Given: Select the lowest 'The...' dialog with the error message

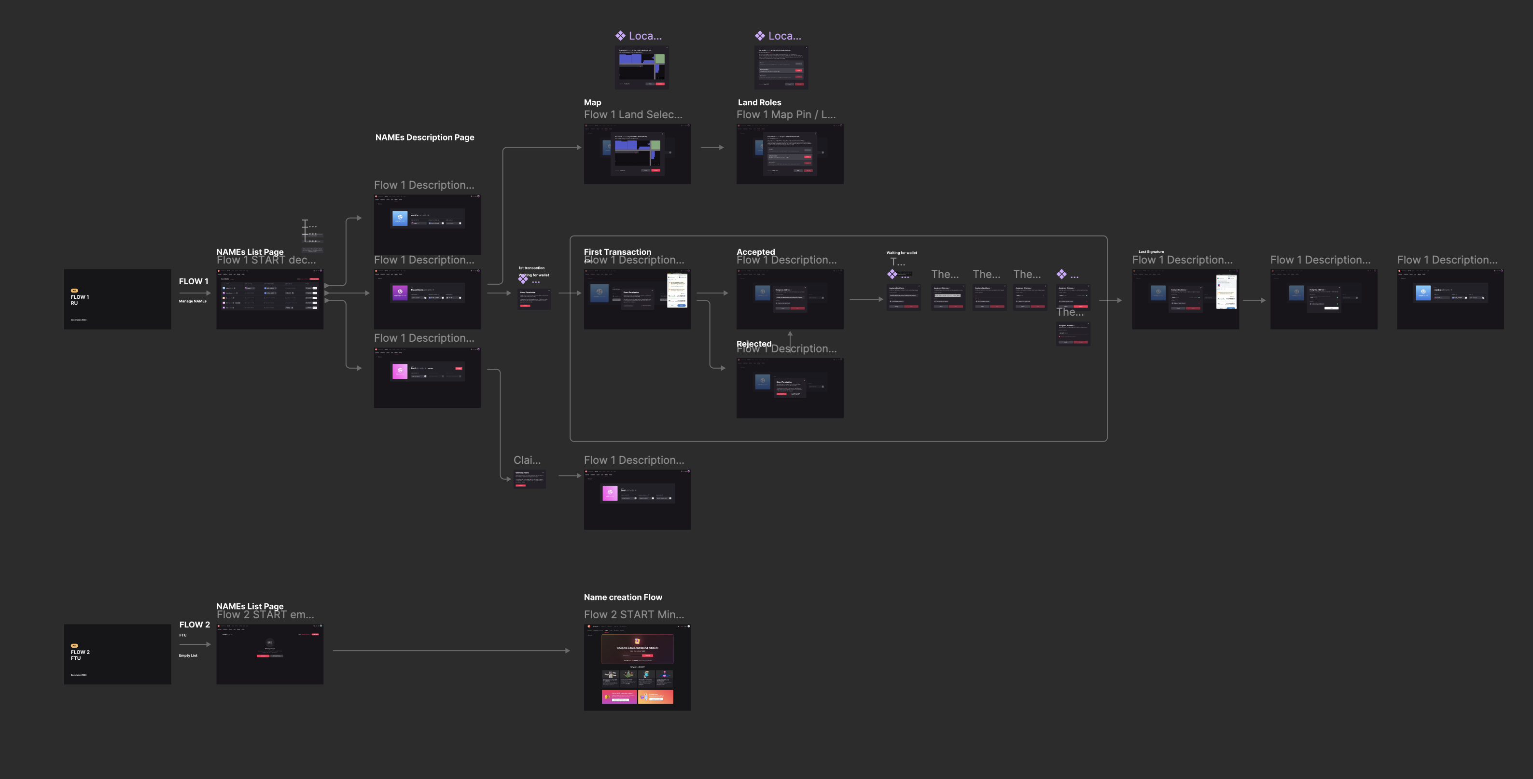Looking at the screenshot, I should pos(1073,333).
